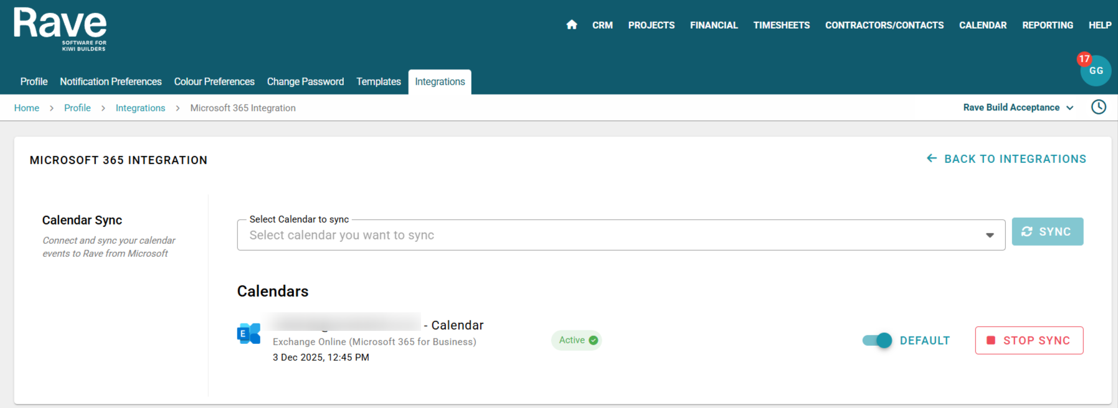Click Profile in the breadcrumb
The image size is (1118, 408).
click(77, 108)
